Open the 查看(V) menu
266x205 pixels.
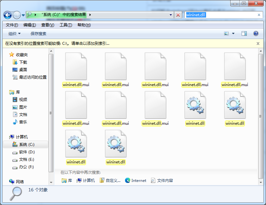pyautogui.click(x=48, y=25)
